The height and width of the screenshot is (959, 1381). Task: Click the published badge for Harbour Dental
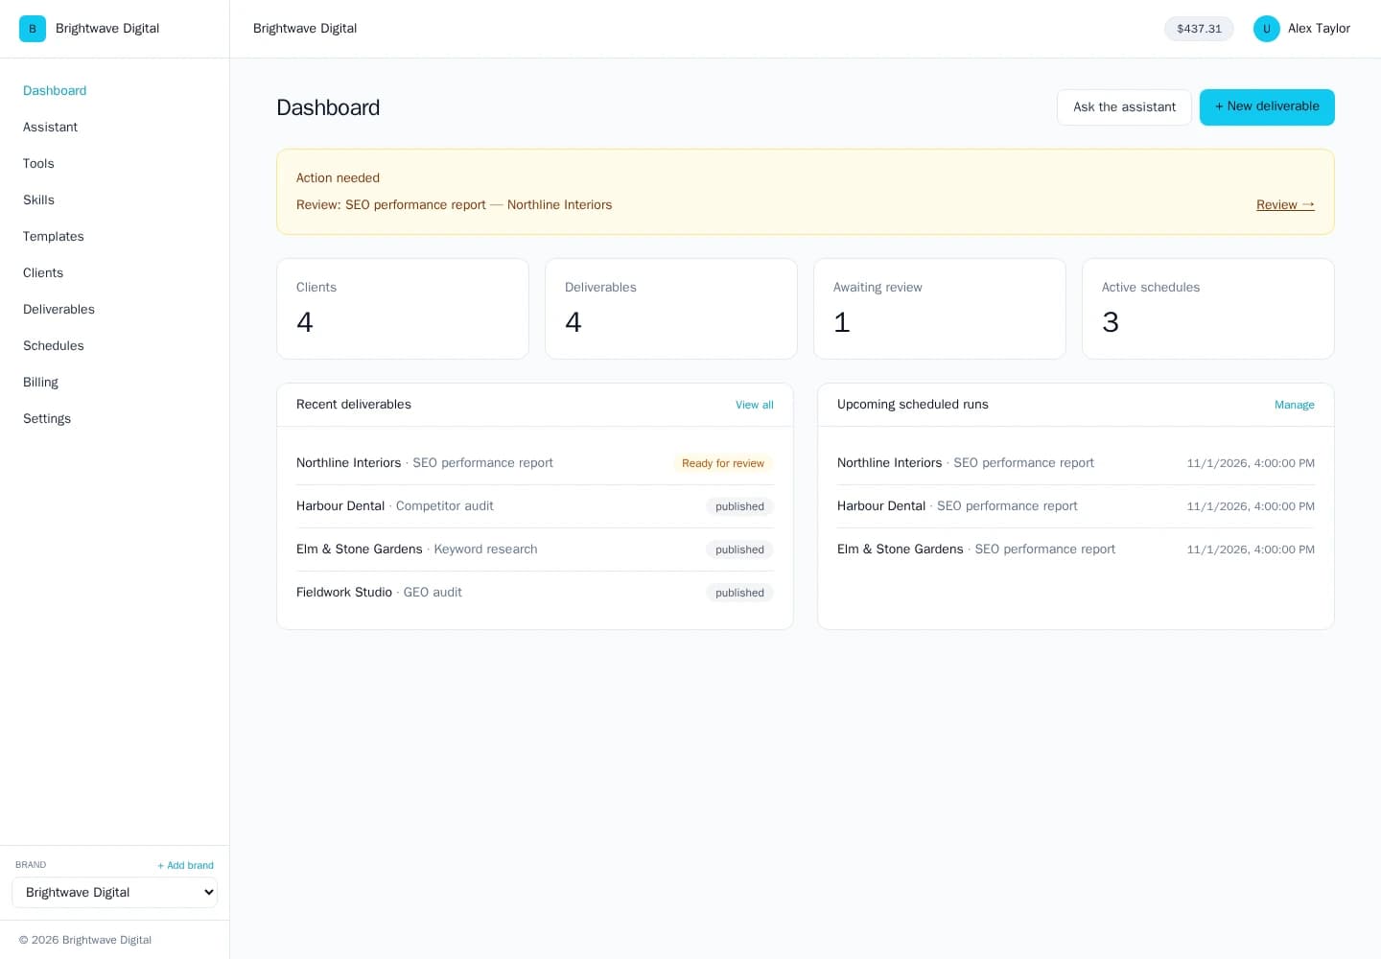(739, 506)
